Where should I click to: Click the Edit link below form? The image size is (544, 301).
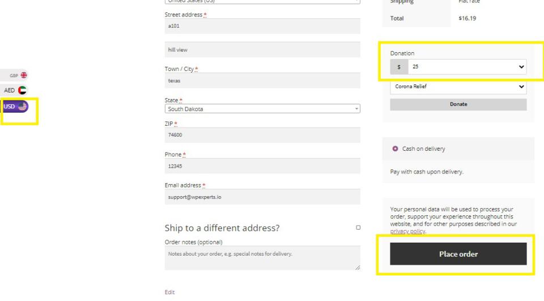pos(169,291)
